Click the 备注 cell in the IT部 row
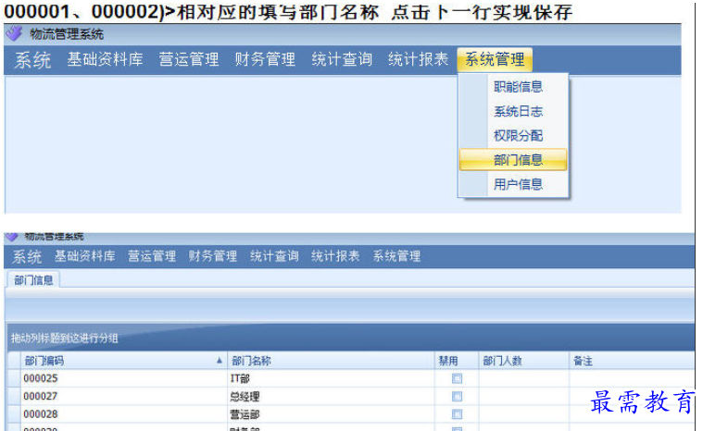 pos(630,379)
